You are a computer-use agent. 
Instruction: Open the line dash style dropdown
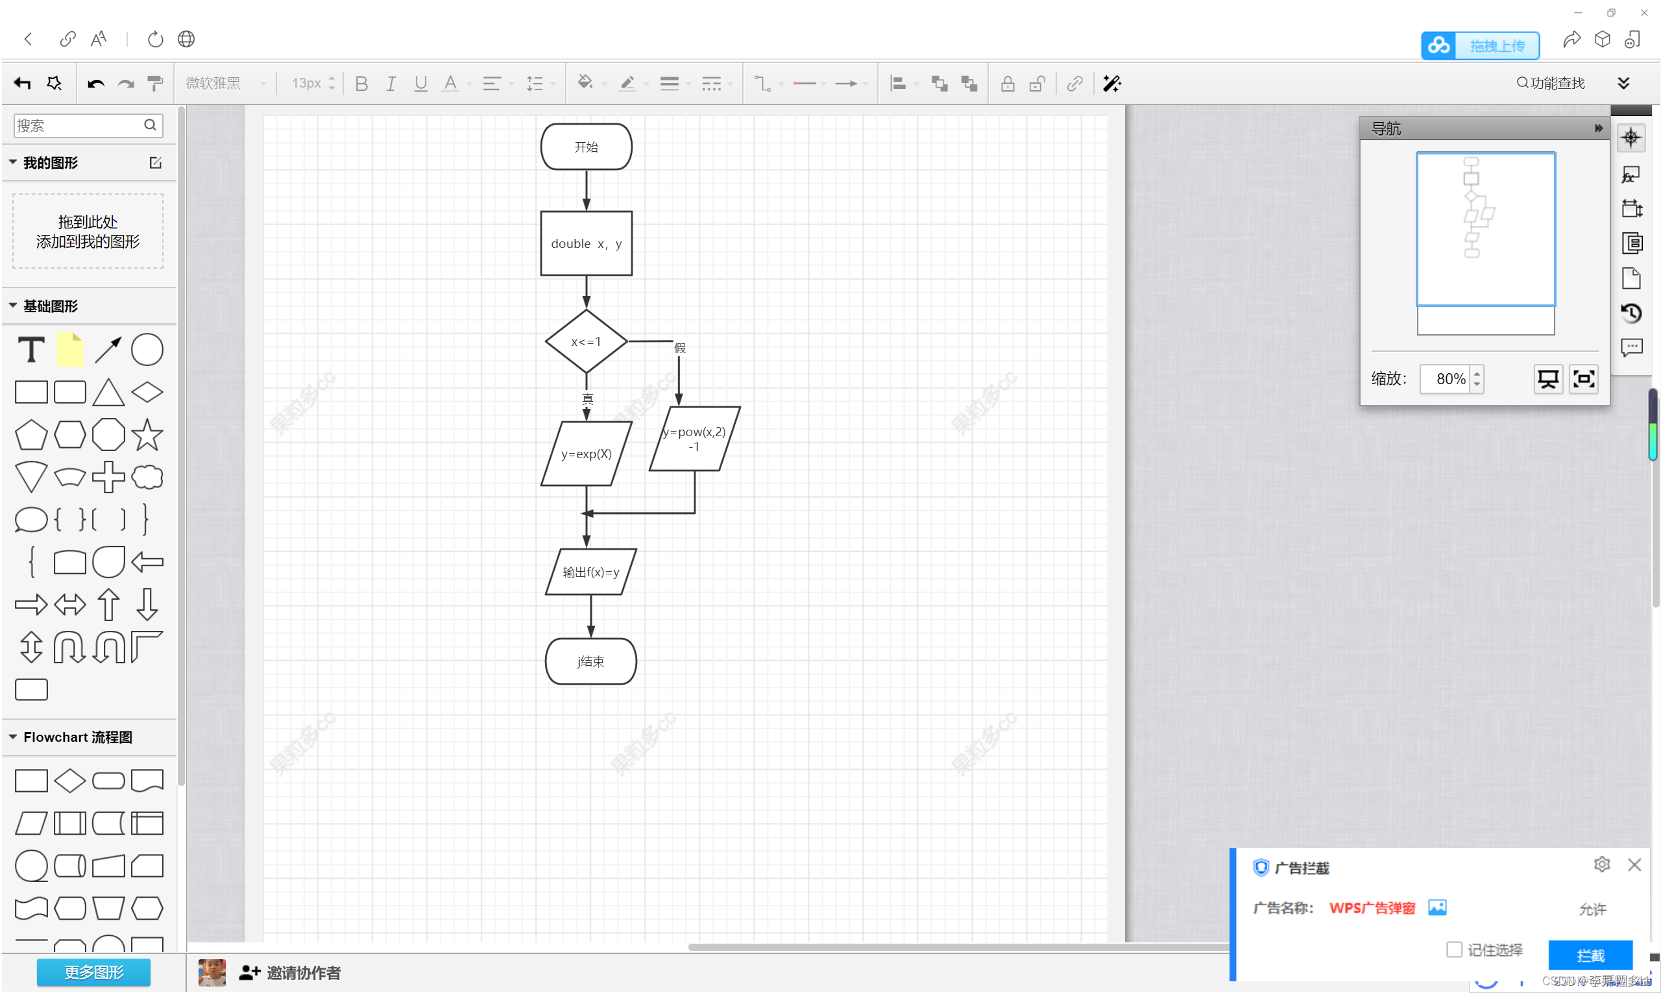pyautogui.click(x=712, y=84)
